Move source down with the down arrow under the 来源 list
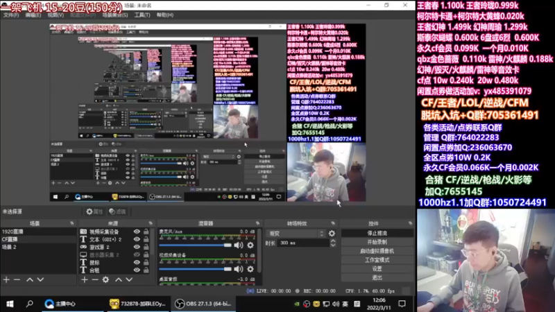This screenshot has width=555, height=312. point(129,280)
